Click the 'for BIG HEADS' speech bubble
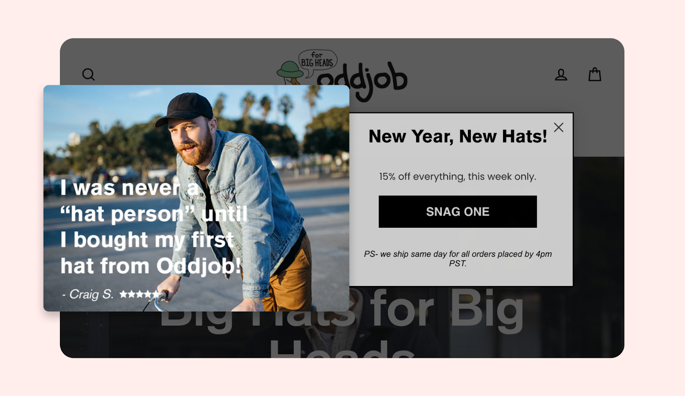The height and width of the screenshot is (396, 685). pyautogui.click(x=318, y=60)
